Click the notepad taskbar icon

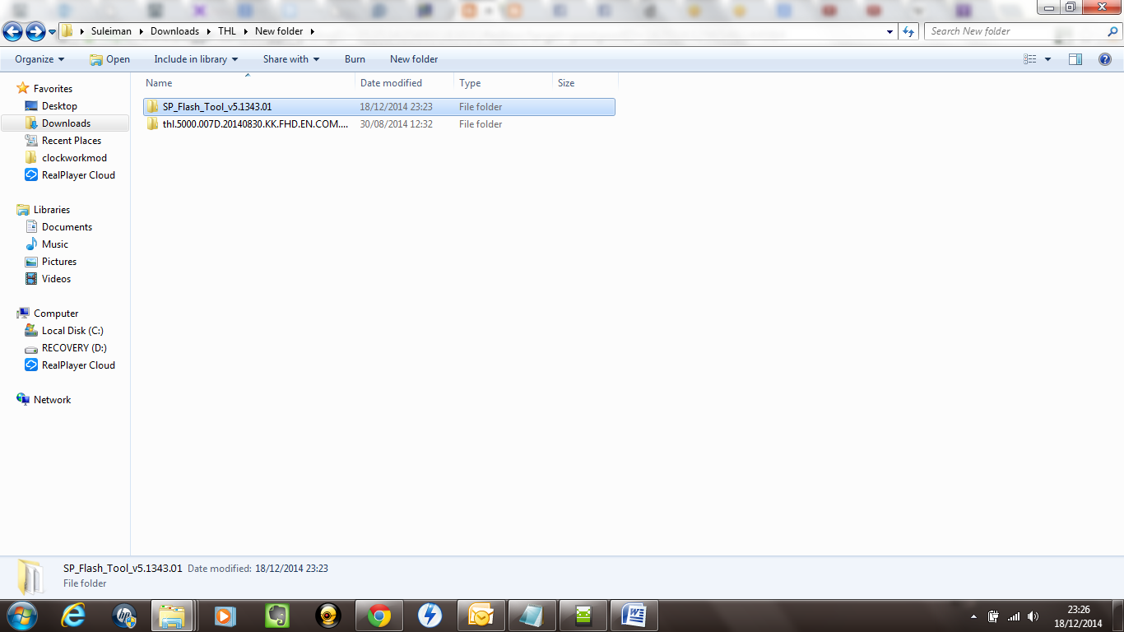[532, 616]
